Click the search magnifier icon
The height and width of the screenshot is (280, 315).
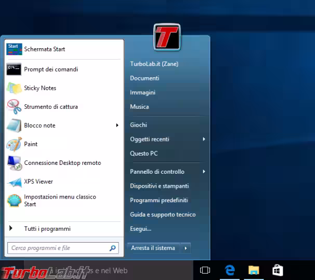[x=112, y=248]
